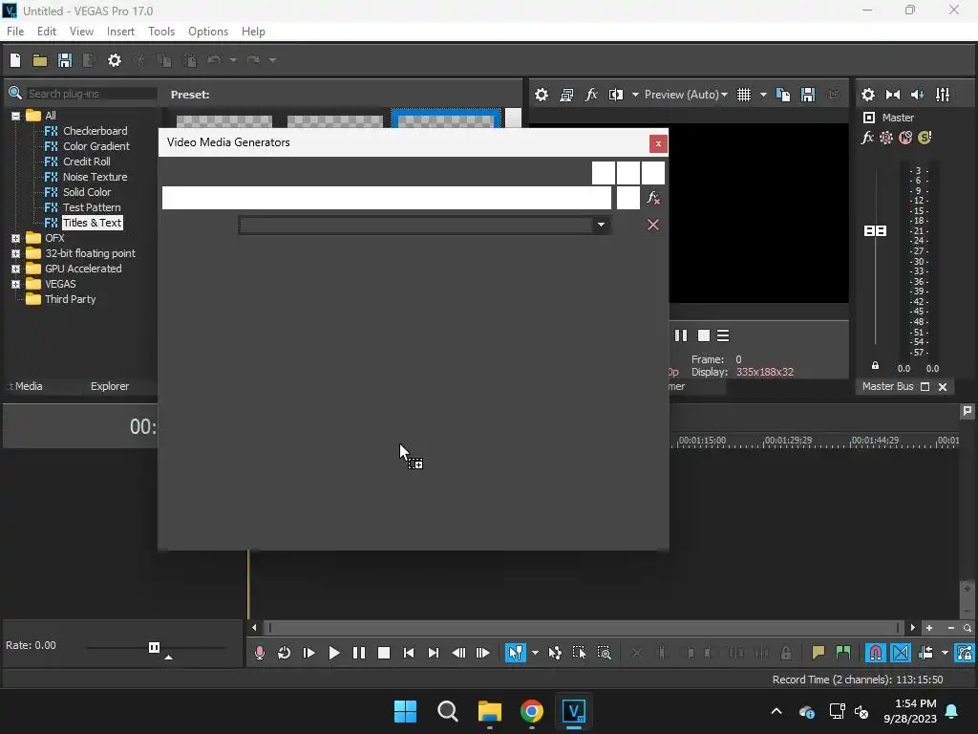Open project properties gear in main toolbar
Viewport: 978px width, 734px height.
click(x=115, y=60)
